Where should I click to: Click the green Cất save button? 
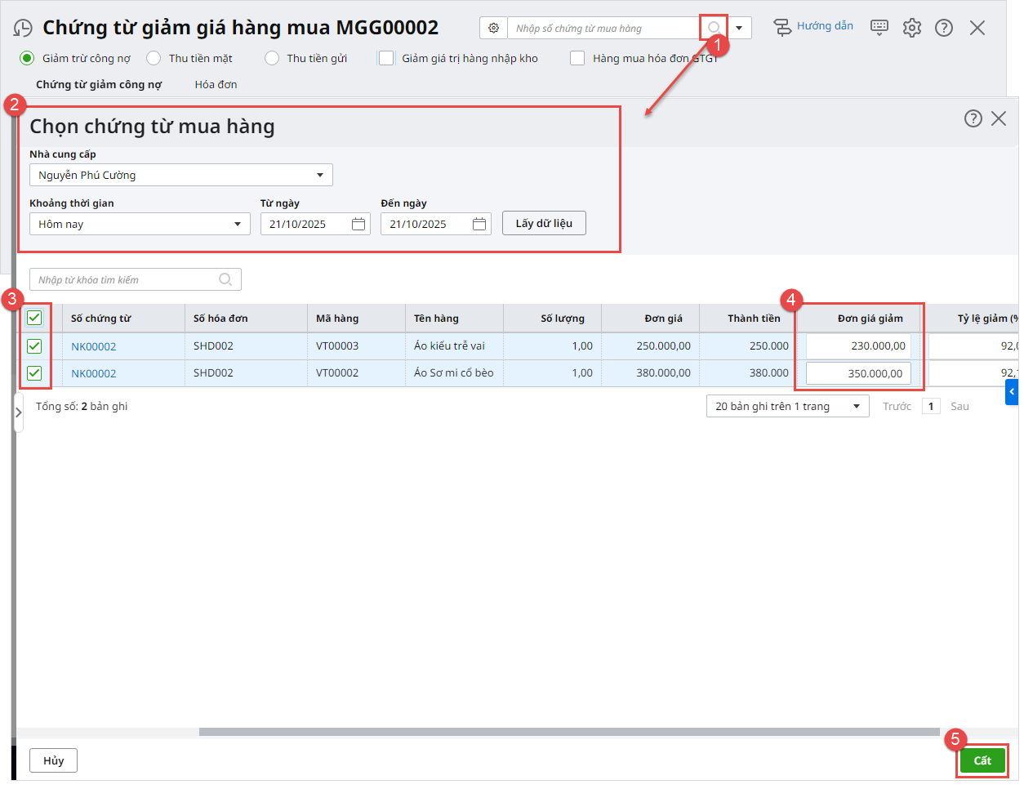coord(982,760)
